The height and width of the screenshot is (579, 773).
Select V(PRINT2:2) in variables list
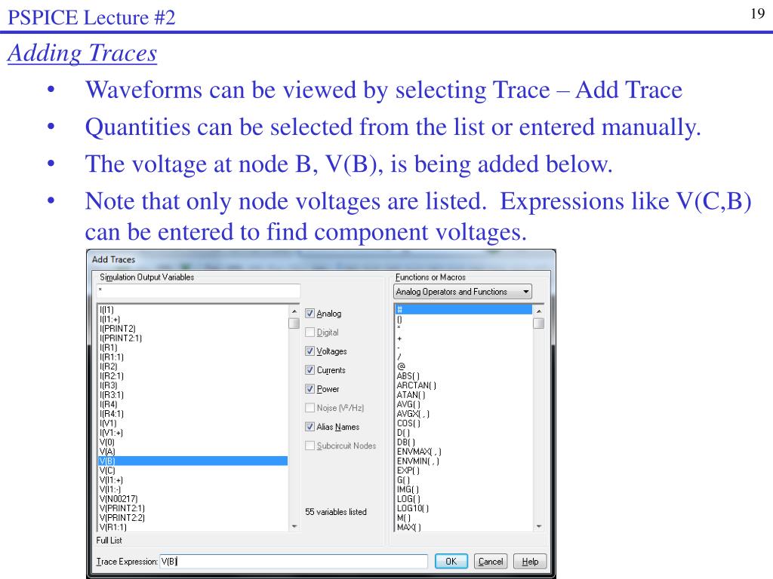pos(122,517)
